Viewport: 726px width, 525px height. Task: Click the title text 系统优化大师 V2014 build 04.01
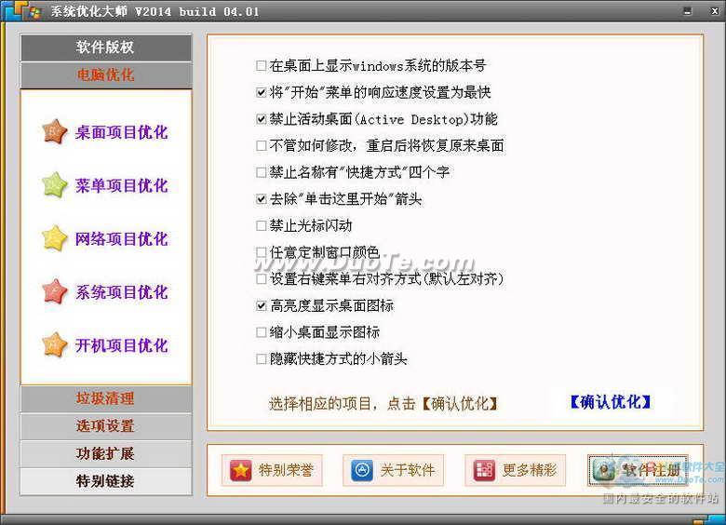click(155, 11)
